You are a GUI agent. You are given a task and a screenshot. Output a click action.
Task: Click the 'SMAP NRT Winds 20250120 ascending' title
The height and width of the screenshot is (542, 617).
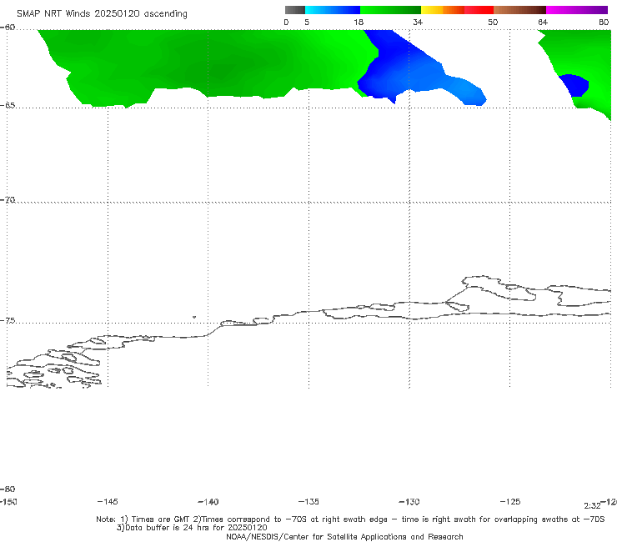[102, 13]
